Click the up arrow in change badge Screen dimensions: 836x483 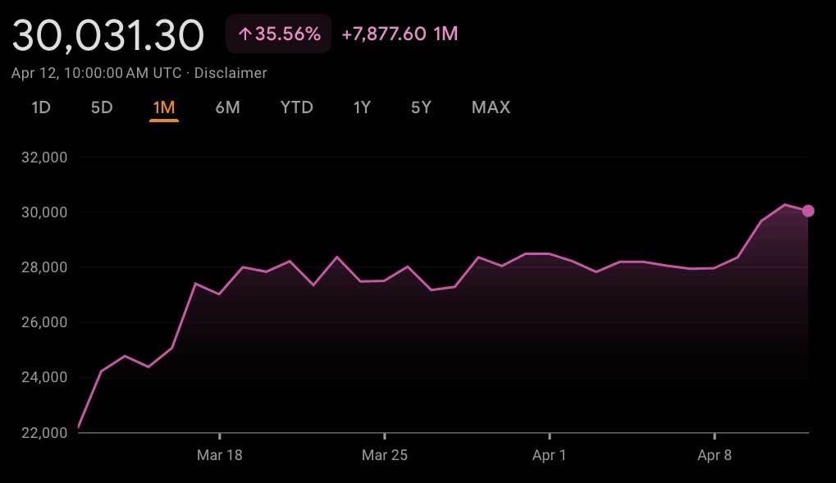pos(244,34)
